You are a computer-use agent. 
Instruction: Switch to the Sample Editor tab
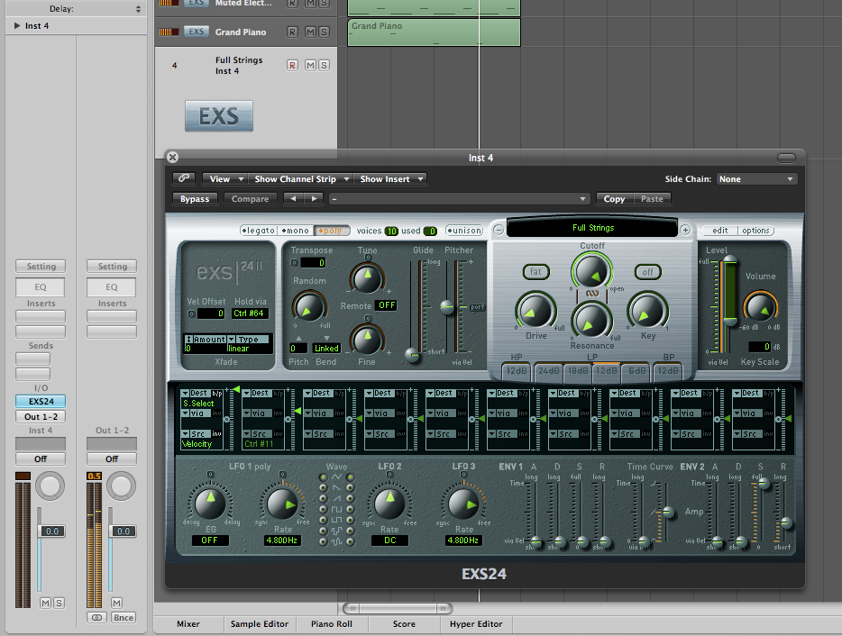coord(260,623)
